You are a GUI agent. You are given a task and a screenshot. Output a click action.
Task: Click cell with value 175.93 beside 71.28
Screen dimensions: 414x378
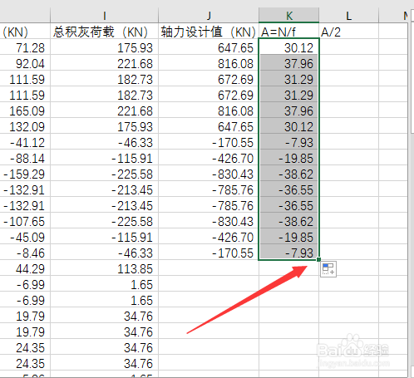tap(104, 47)
